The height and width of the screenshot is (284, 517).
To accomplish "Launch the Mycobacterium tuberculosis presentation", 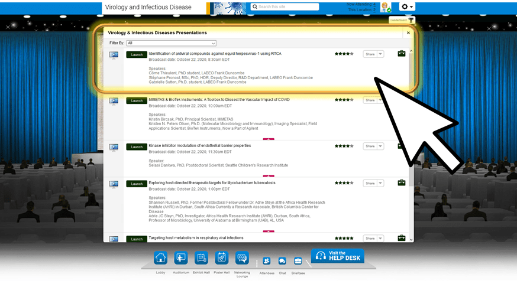I will coord(137,184).
